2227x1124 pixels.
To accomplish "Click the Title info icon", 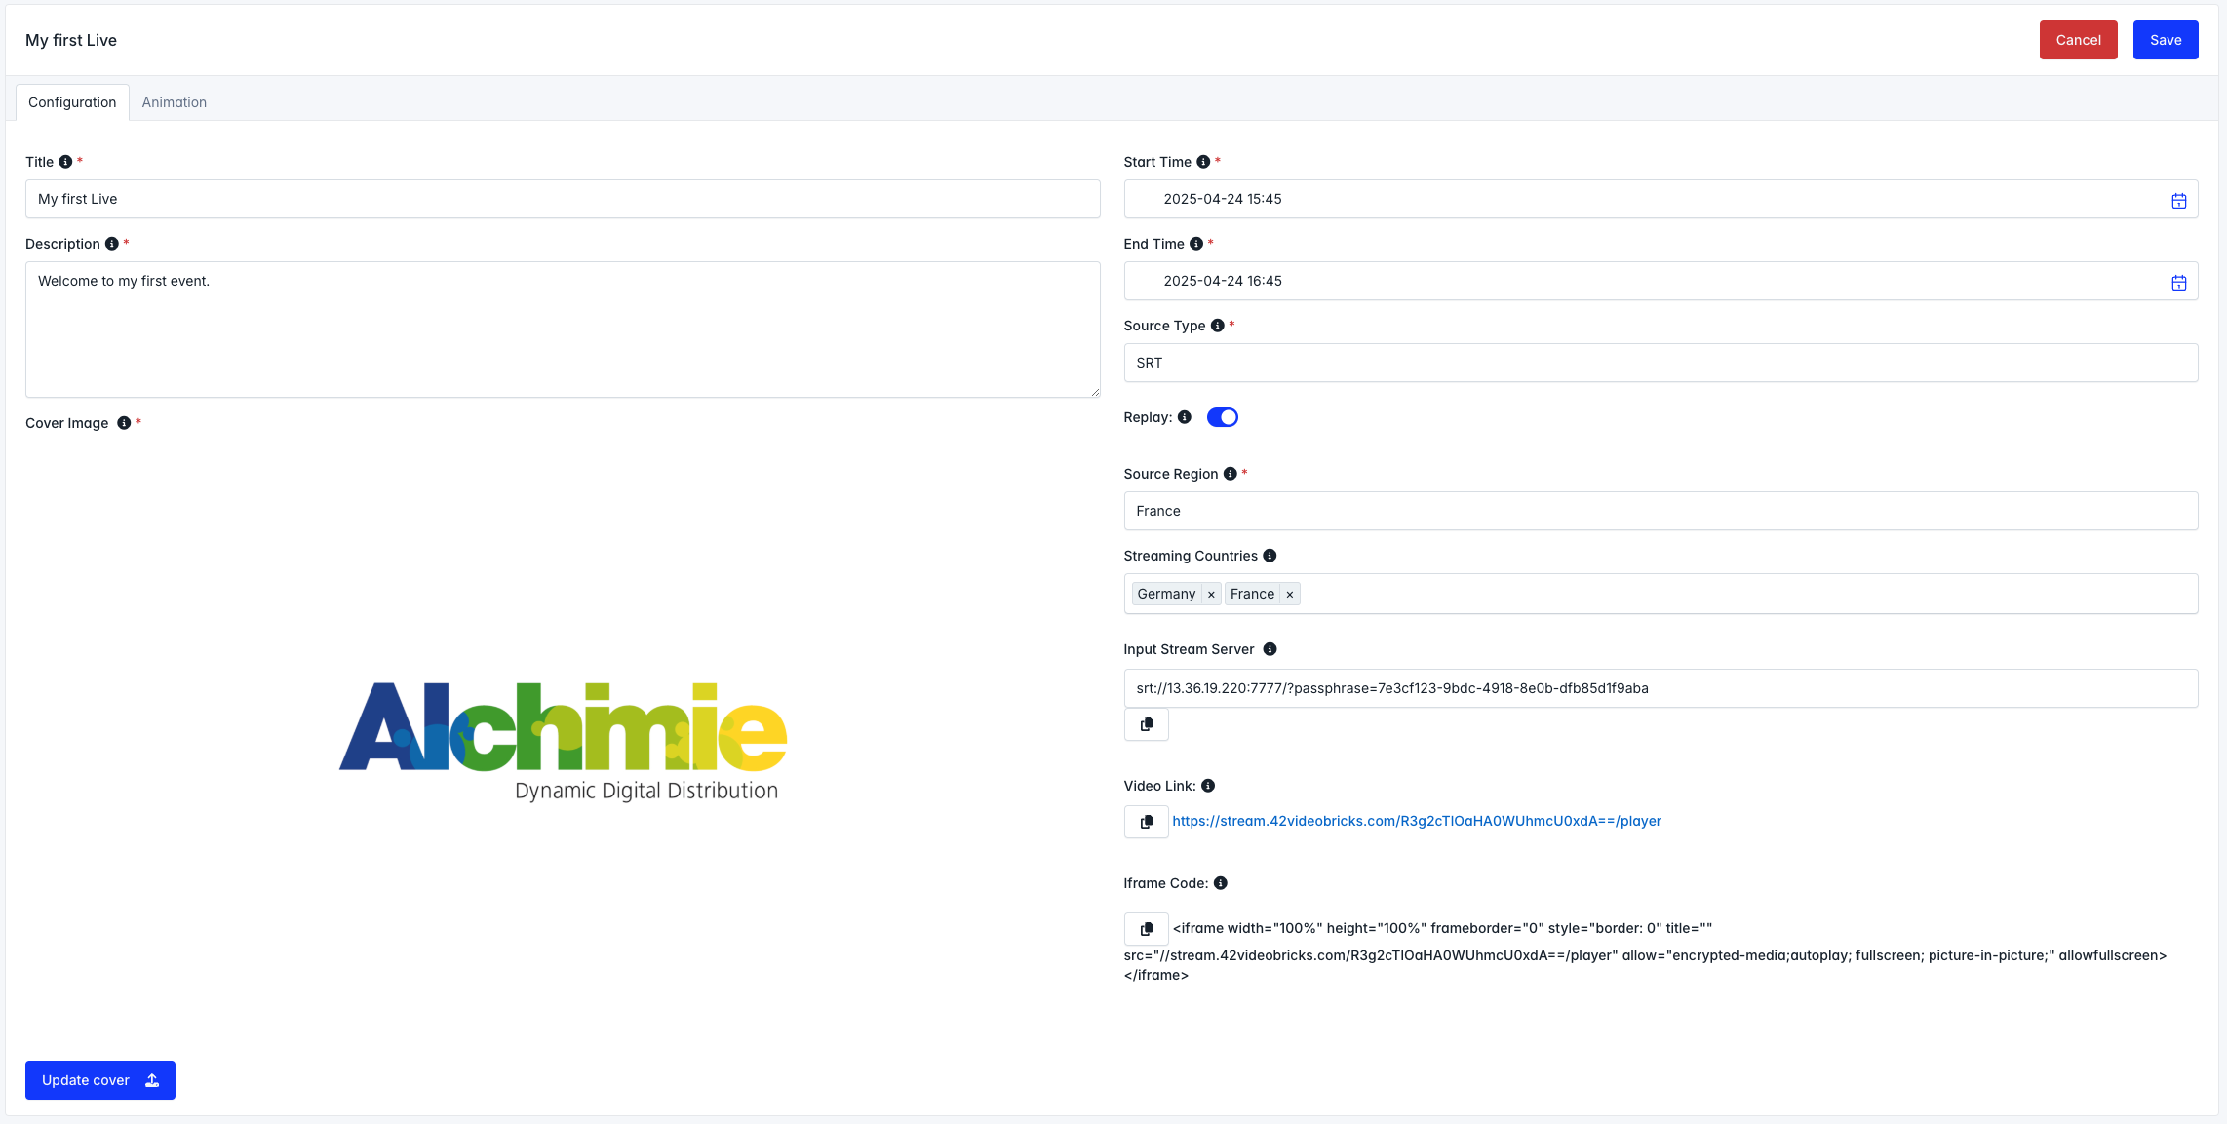I will [65, 162].
